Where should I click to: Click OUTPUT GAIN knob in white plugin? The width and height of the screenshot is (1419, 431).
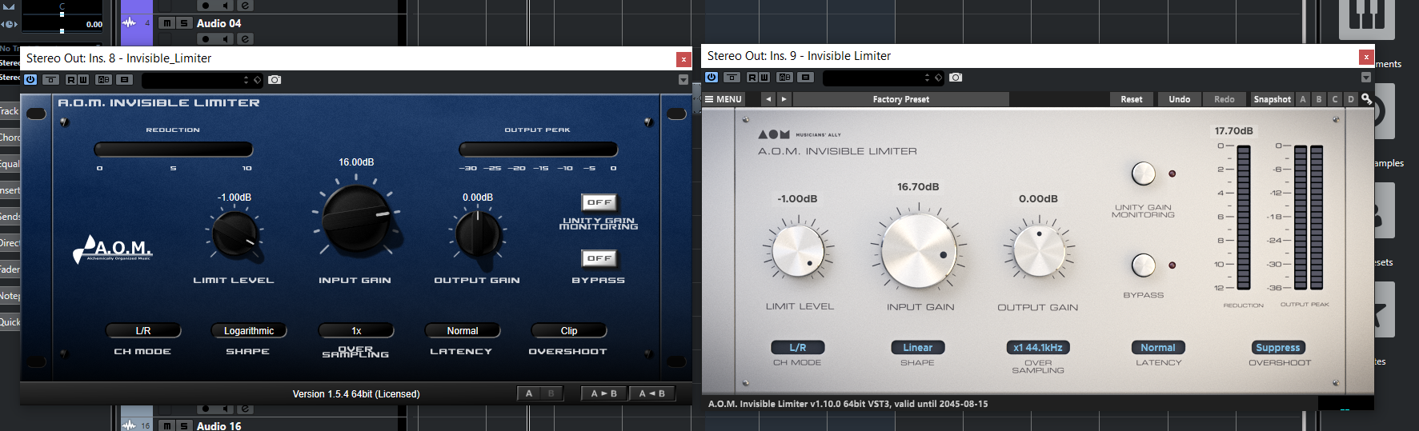point(1038,251)
